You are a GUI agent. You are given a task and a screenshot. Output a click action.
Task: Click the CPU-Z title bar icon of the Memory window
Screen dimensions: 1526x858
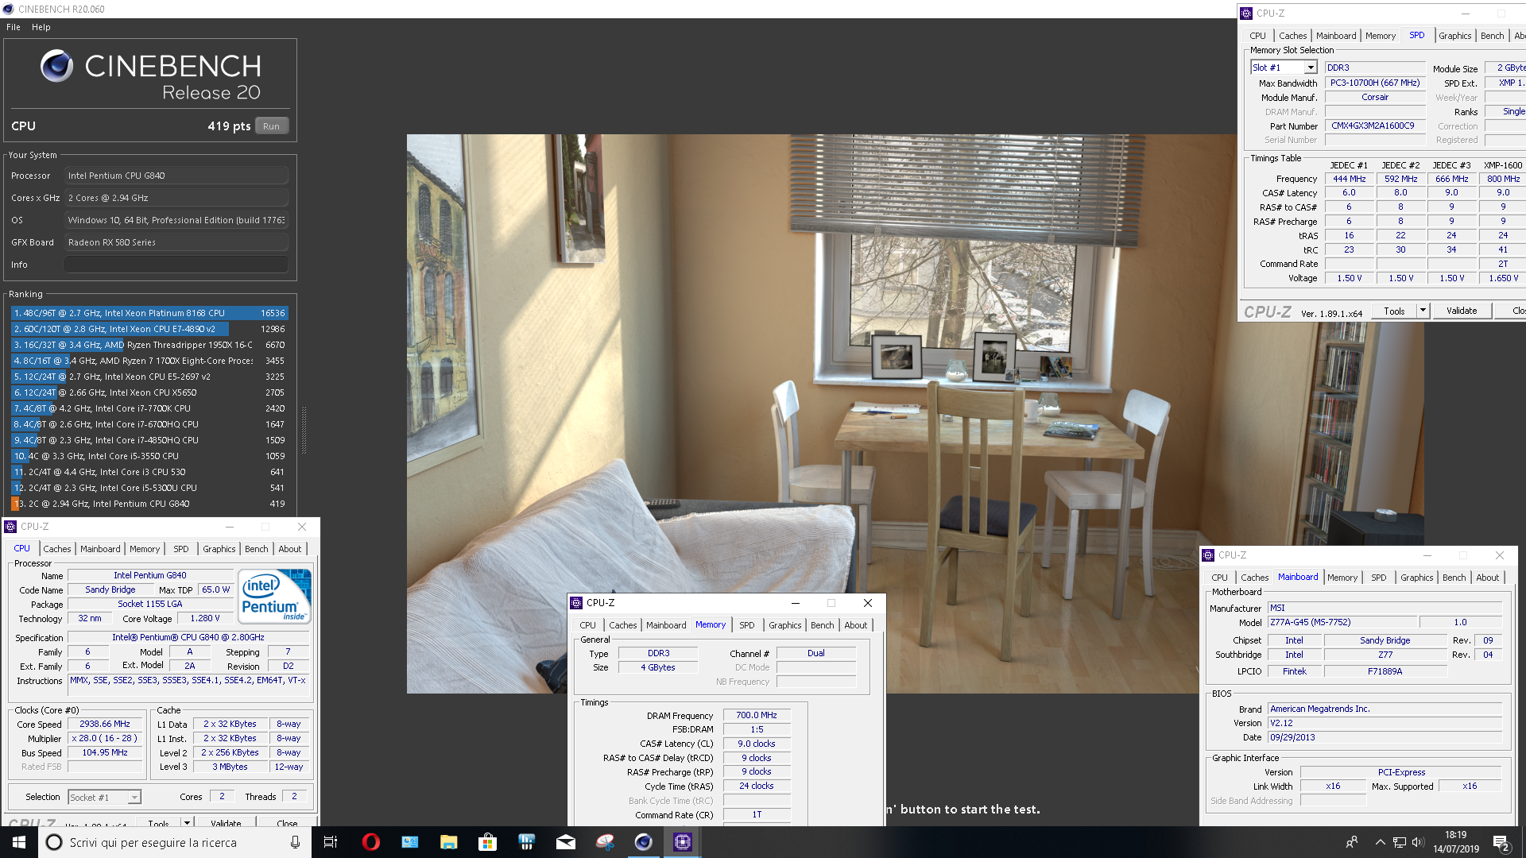576,603
